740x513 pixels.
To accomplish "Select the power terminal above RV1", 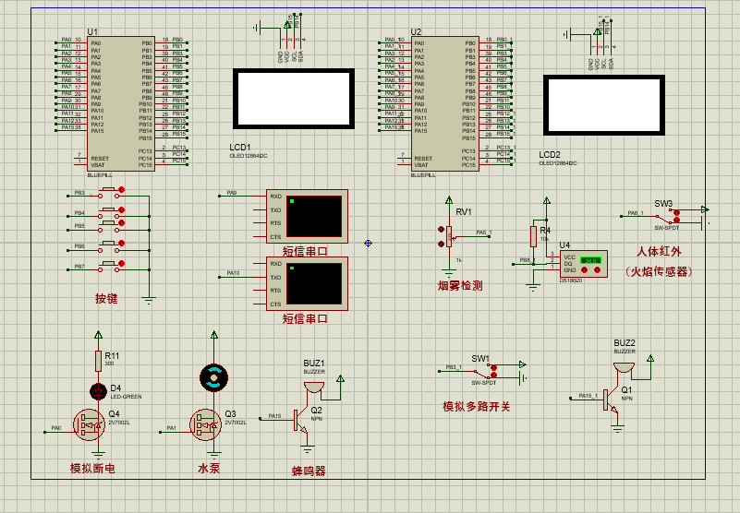I will coord(449,200).
